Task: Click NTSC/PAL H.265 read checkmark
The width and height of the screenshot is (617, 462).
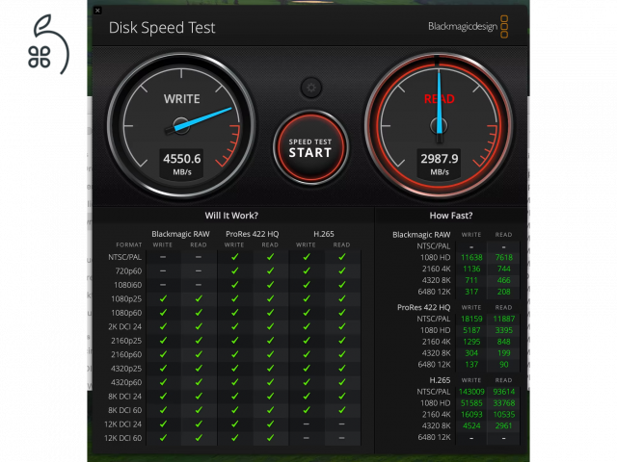Action: (341, 257)
